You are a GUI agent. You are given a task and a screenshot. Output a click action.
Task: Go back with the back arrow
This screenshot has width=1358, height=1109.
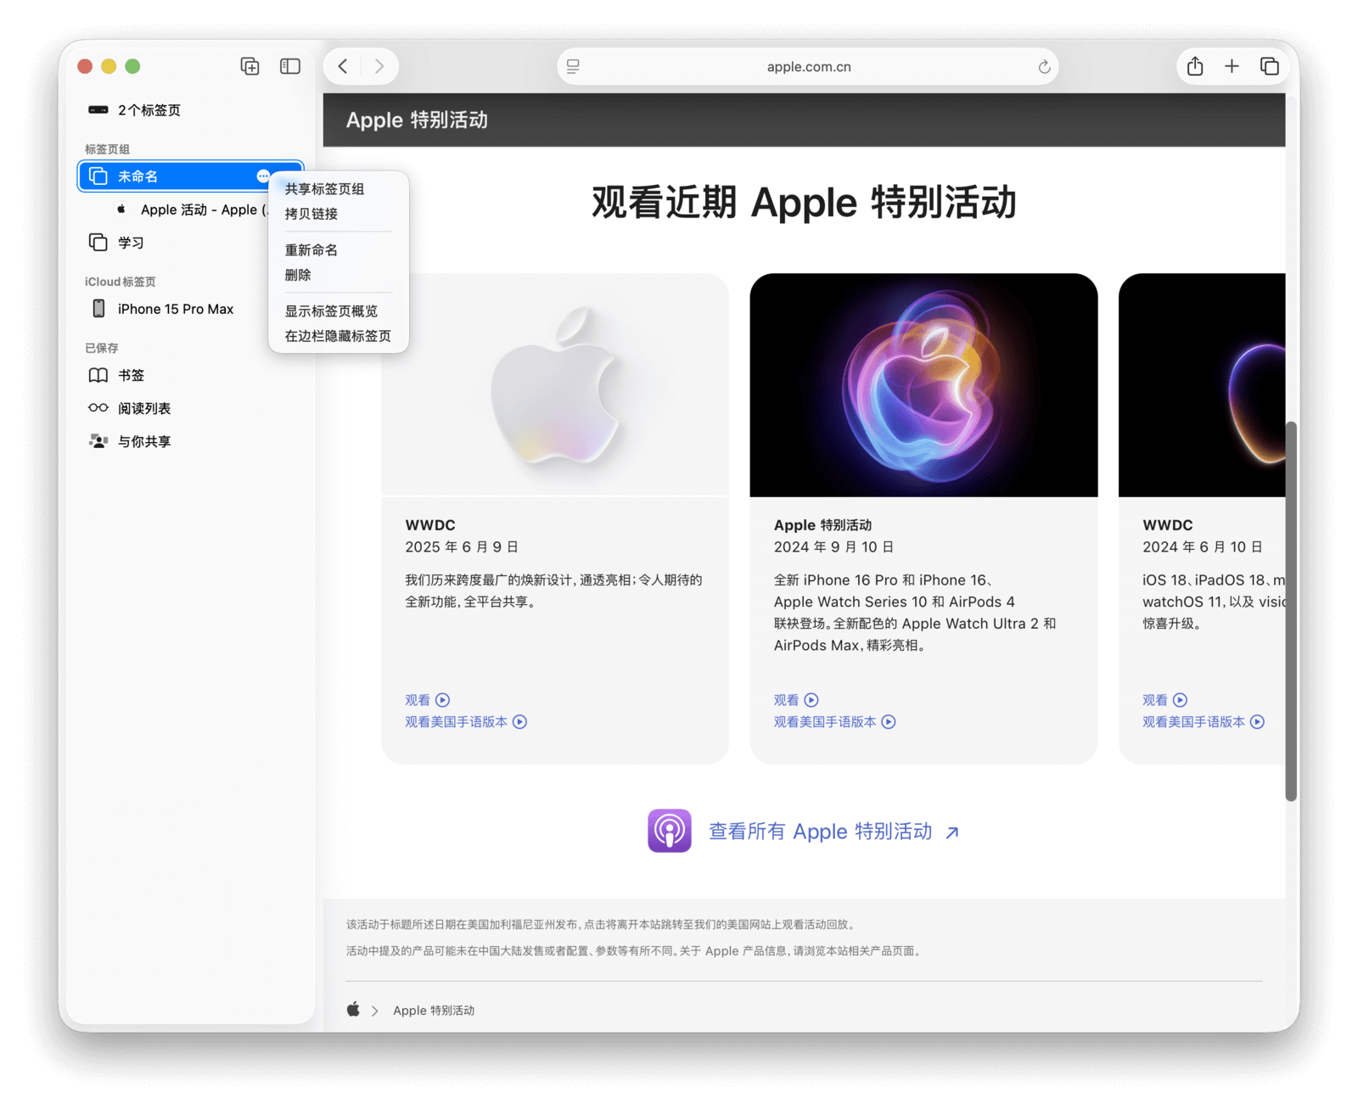coord(343,66)
